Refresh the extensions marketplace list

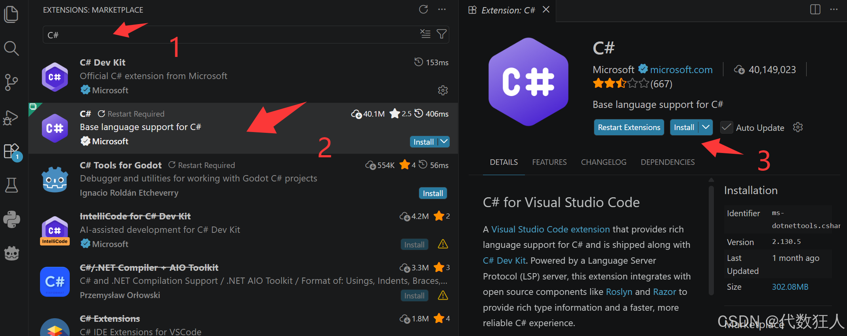point(423,9)
